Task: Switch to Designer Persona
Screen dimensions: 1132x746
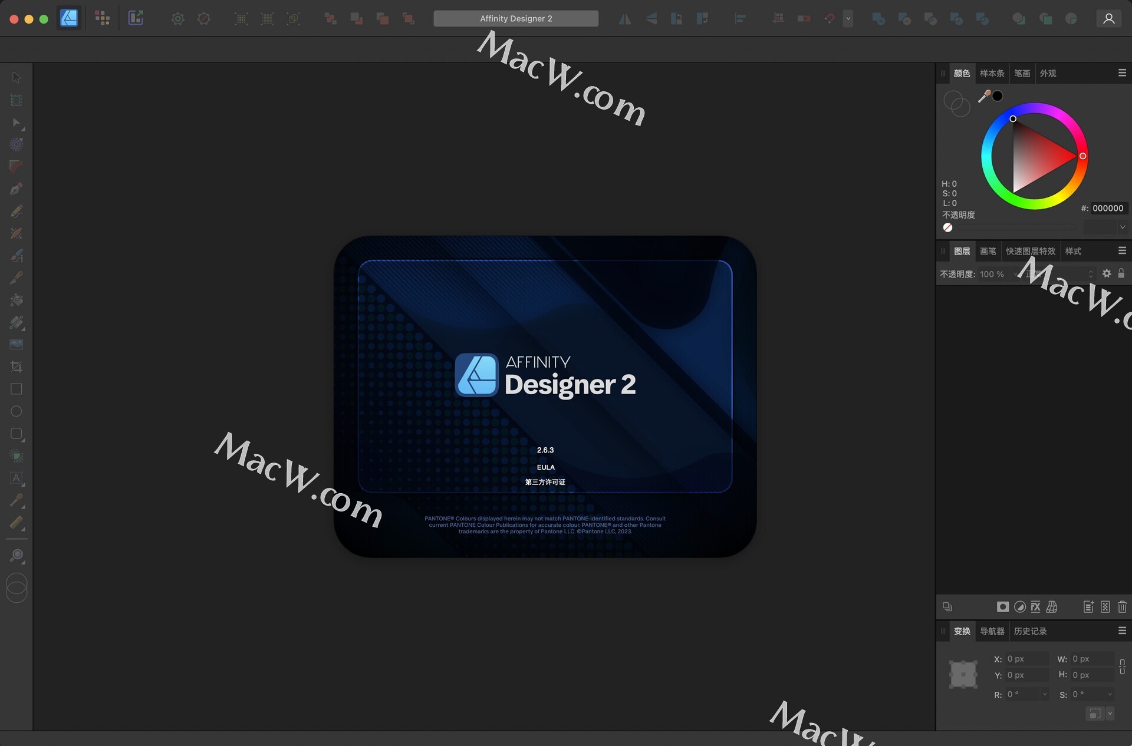Action: [69, 18]
